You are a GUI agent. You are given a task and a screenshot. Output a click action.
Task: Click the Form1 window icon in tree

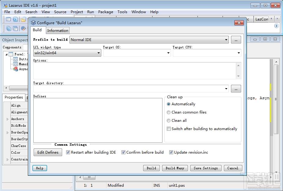point(11,54)
